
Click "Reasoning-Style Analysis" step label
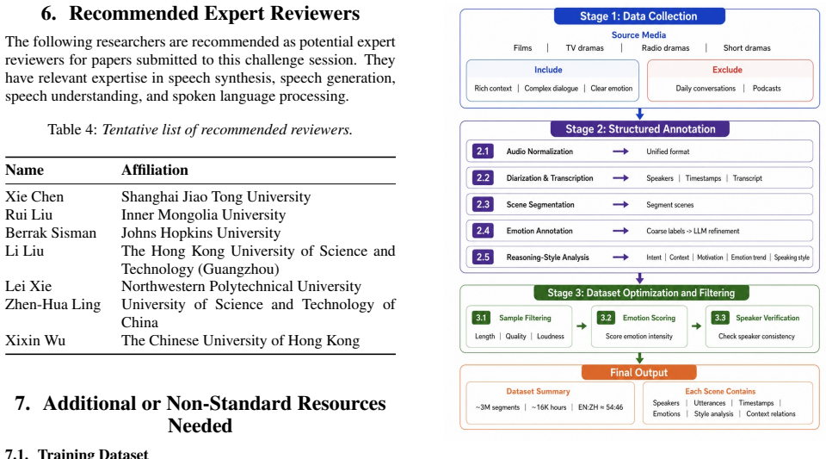[547, 257]
